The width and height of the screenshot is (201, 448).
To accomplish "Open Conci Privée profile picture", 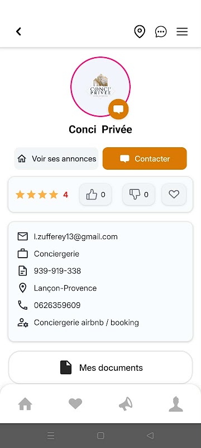I will click(x=100, y=87).
